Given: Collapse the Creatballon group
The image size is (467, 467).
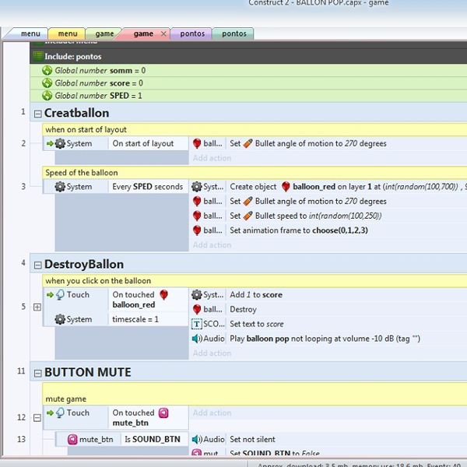Looking at the screenshot, I should [x=37, y=114].
